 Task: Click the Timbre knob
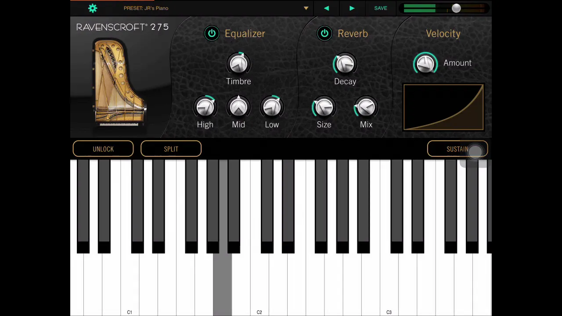click(x=238, y=64)
